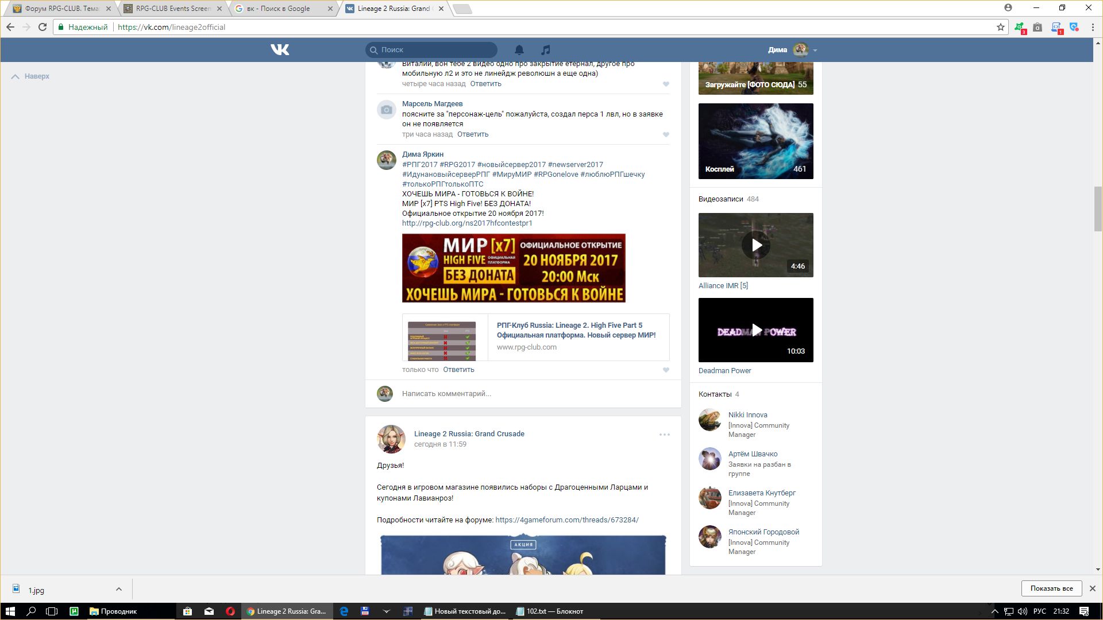Like Дима Яркин's comment heart

click(x=666, y=370)
